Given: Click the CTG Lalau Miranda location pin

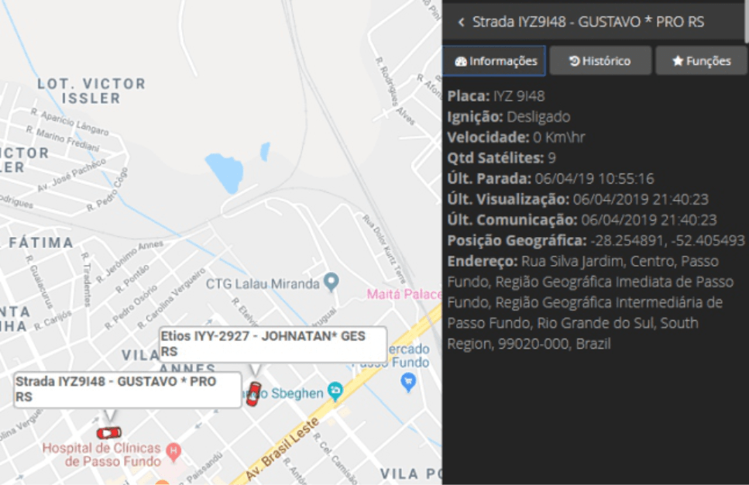Looking at the screenshot, I should pos(331,282).
